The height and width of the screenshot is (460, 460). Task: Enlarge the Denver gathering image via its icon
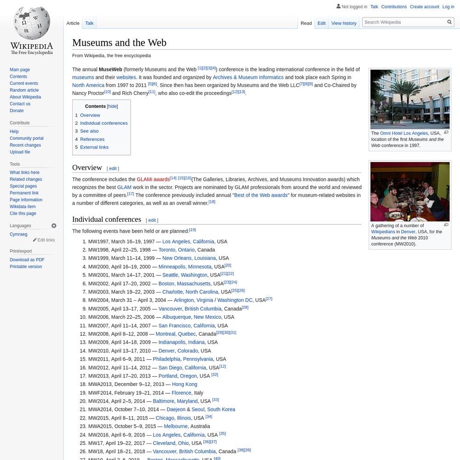coord(446,225)
